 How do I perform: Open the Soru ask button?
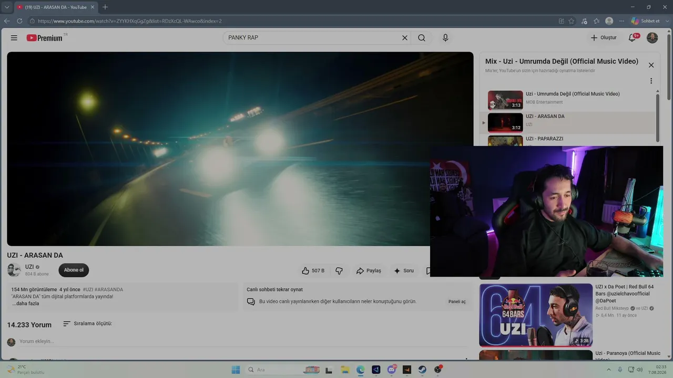tap(404, 271)
